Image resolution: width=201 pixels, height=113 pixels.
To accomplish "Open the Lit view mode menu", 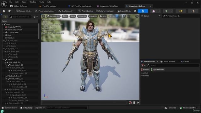I will pos(65,16).
